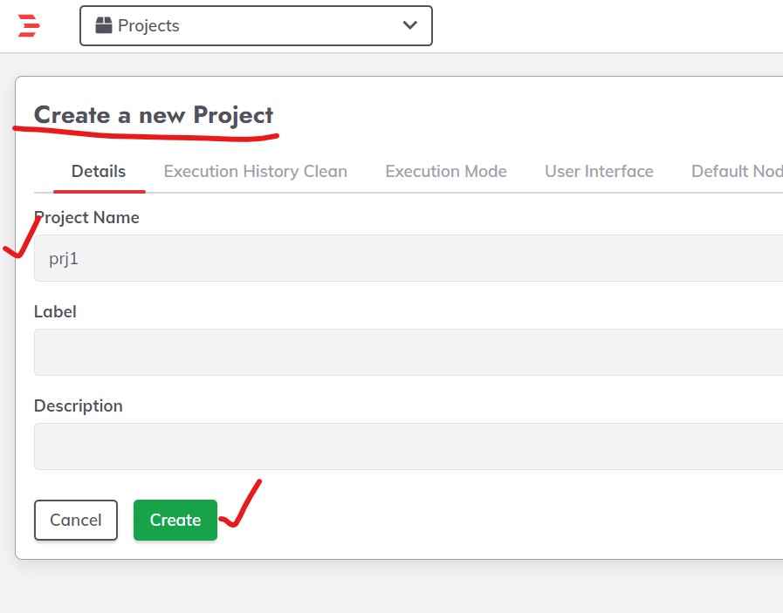Click the "Label" field label text
The width and height of the screenshot is (783, 613).
click(x=55, y=311)
